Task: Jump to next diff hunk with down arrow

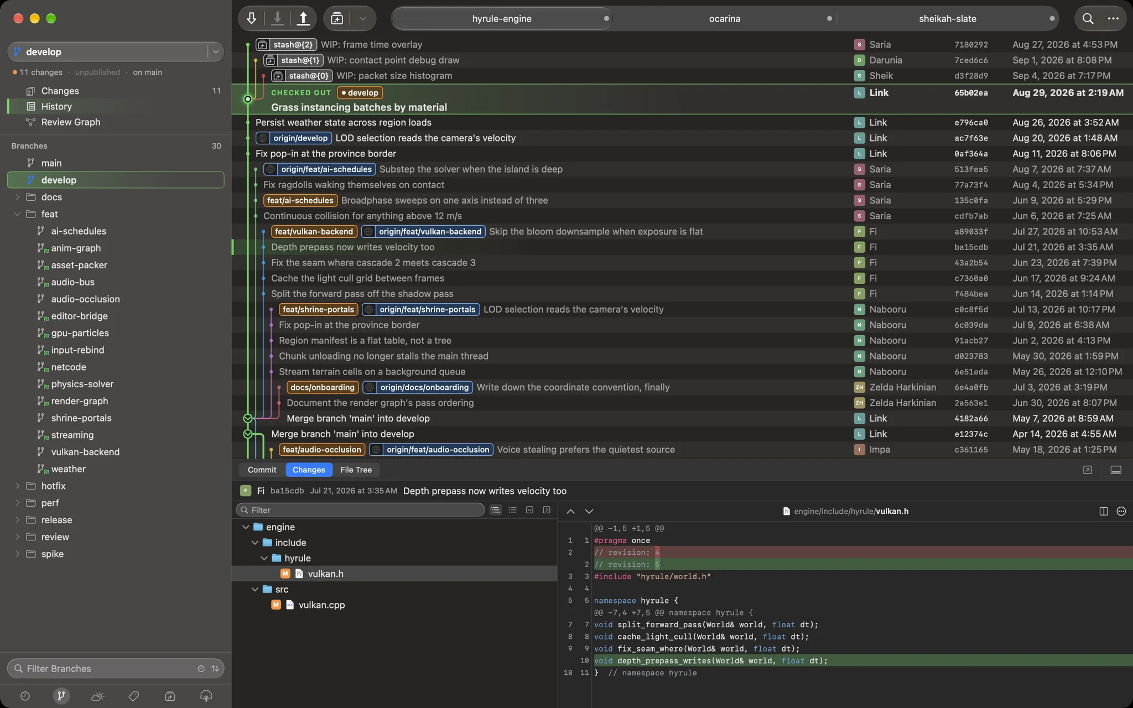Action: pyautogui.click(x=589, y=511)
